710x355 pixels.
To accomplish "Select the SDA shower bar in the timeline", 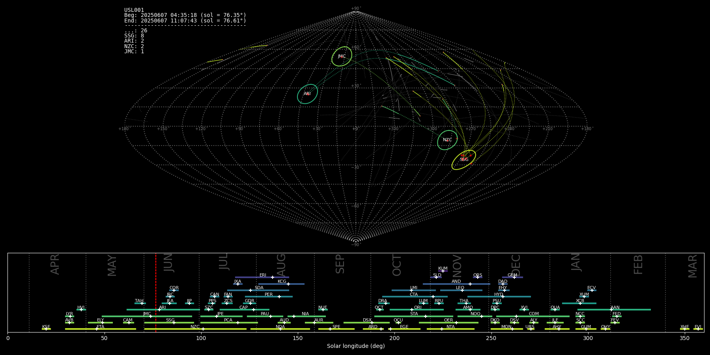I will coord(258,290).
